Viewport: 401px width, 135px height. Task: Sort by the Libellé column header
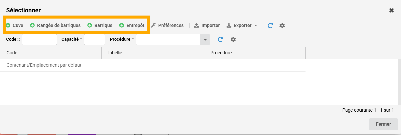[x=153, y=53]
